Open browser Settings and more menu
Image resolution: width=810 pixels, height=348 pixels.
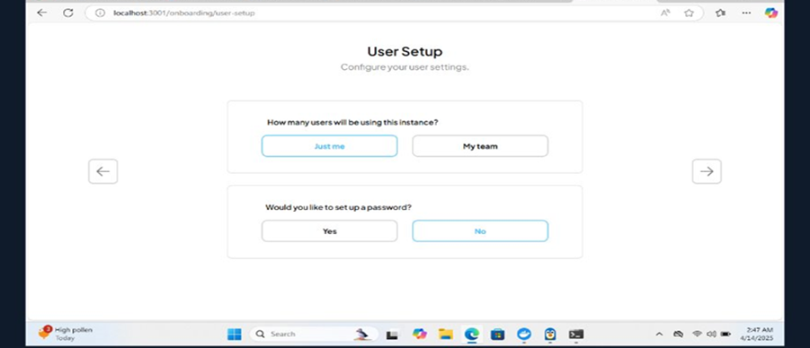click(746, 13)
